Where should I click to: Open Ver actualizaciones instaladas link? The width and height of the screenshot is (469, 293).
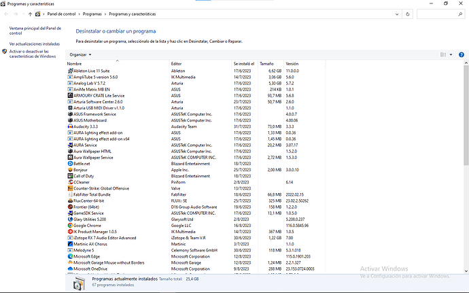[x=35, y=44]
